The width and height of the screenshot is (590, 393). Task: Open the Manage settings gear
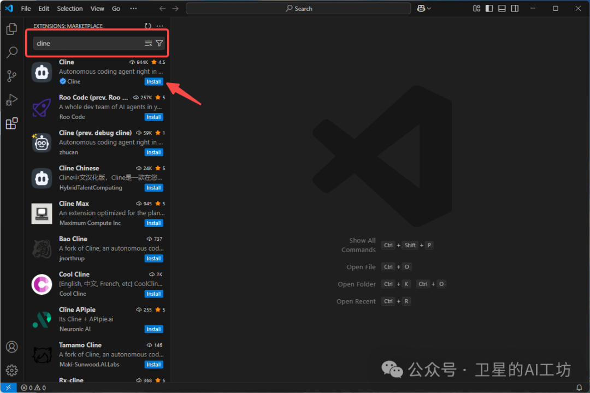tap(11, 370)
